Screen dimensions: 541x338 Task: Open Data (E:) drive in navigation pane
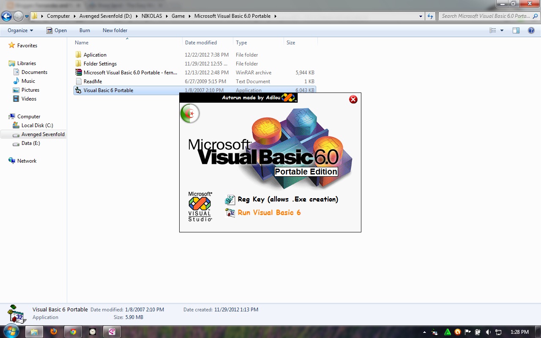tap(30, 143)
